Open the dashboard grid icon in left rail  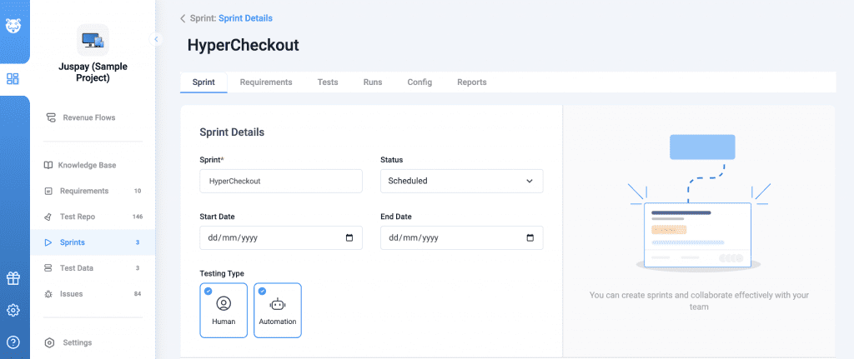click(13, 79)
